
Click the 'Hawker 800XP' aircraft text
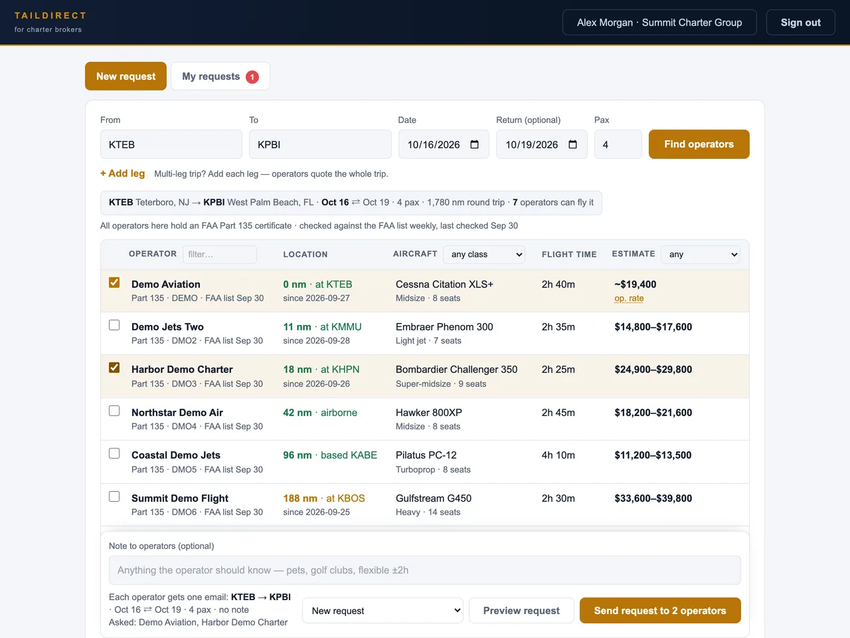point(429,413)
